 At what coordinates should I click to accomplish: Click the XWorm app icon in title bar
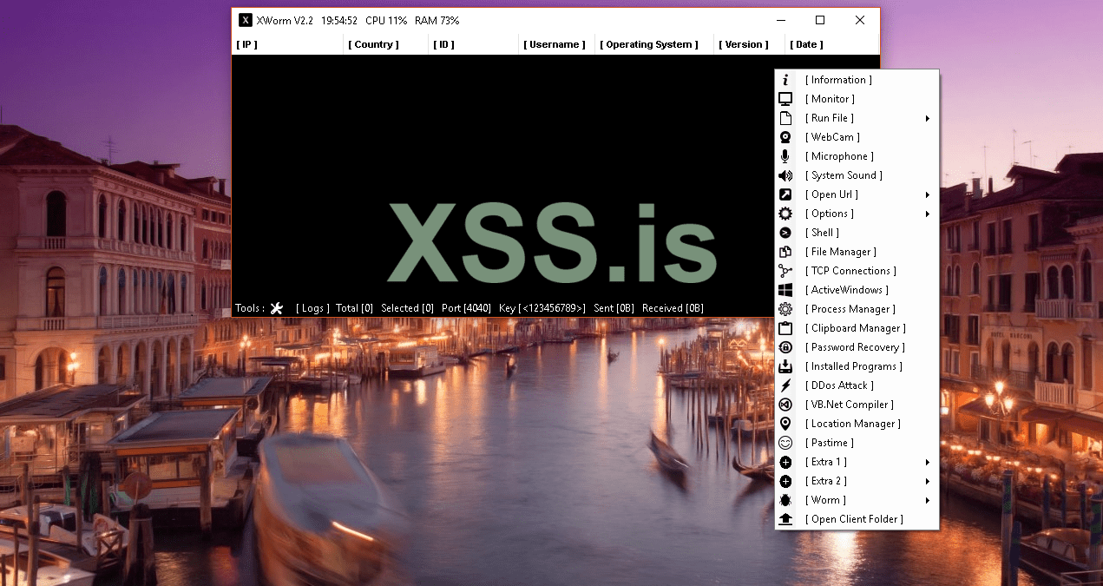[246, 20]
